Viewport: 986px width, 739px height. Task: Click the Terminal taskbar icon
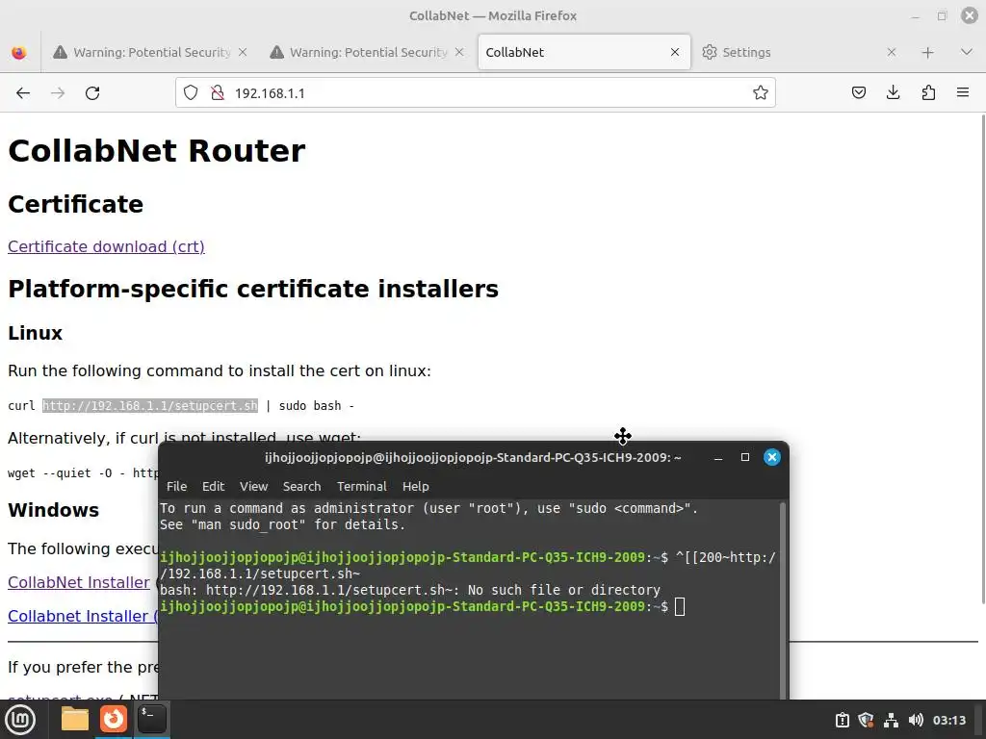coord(152,720)
